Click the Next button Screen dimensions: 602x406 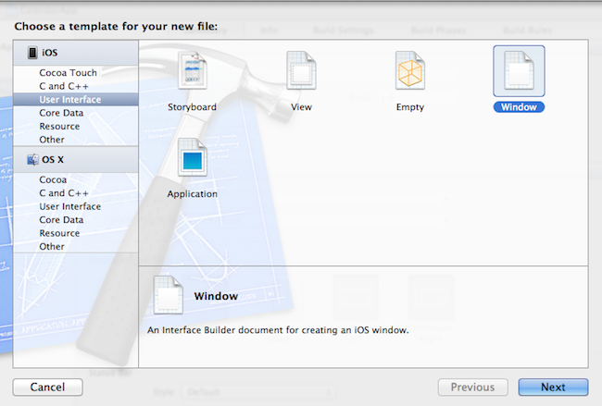[553, 388]
